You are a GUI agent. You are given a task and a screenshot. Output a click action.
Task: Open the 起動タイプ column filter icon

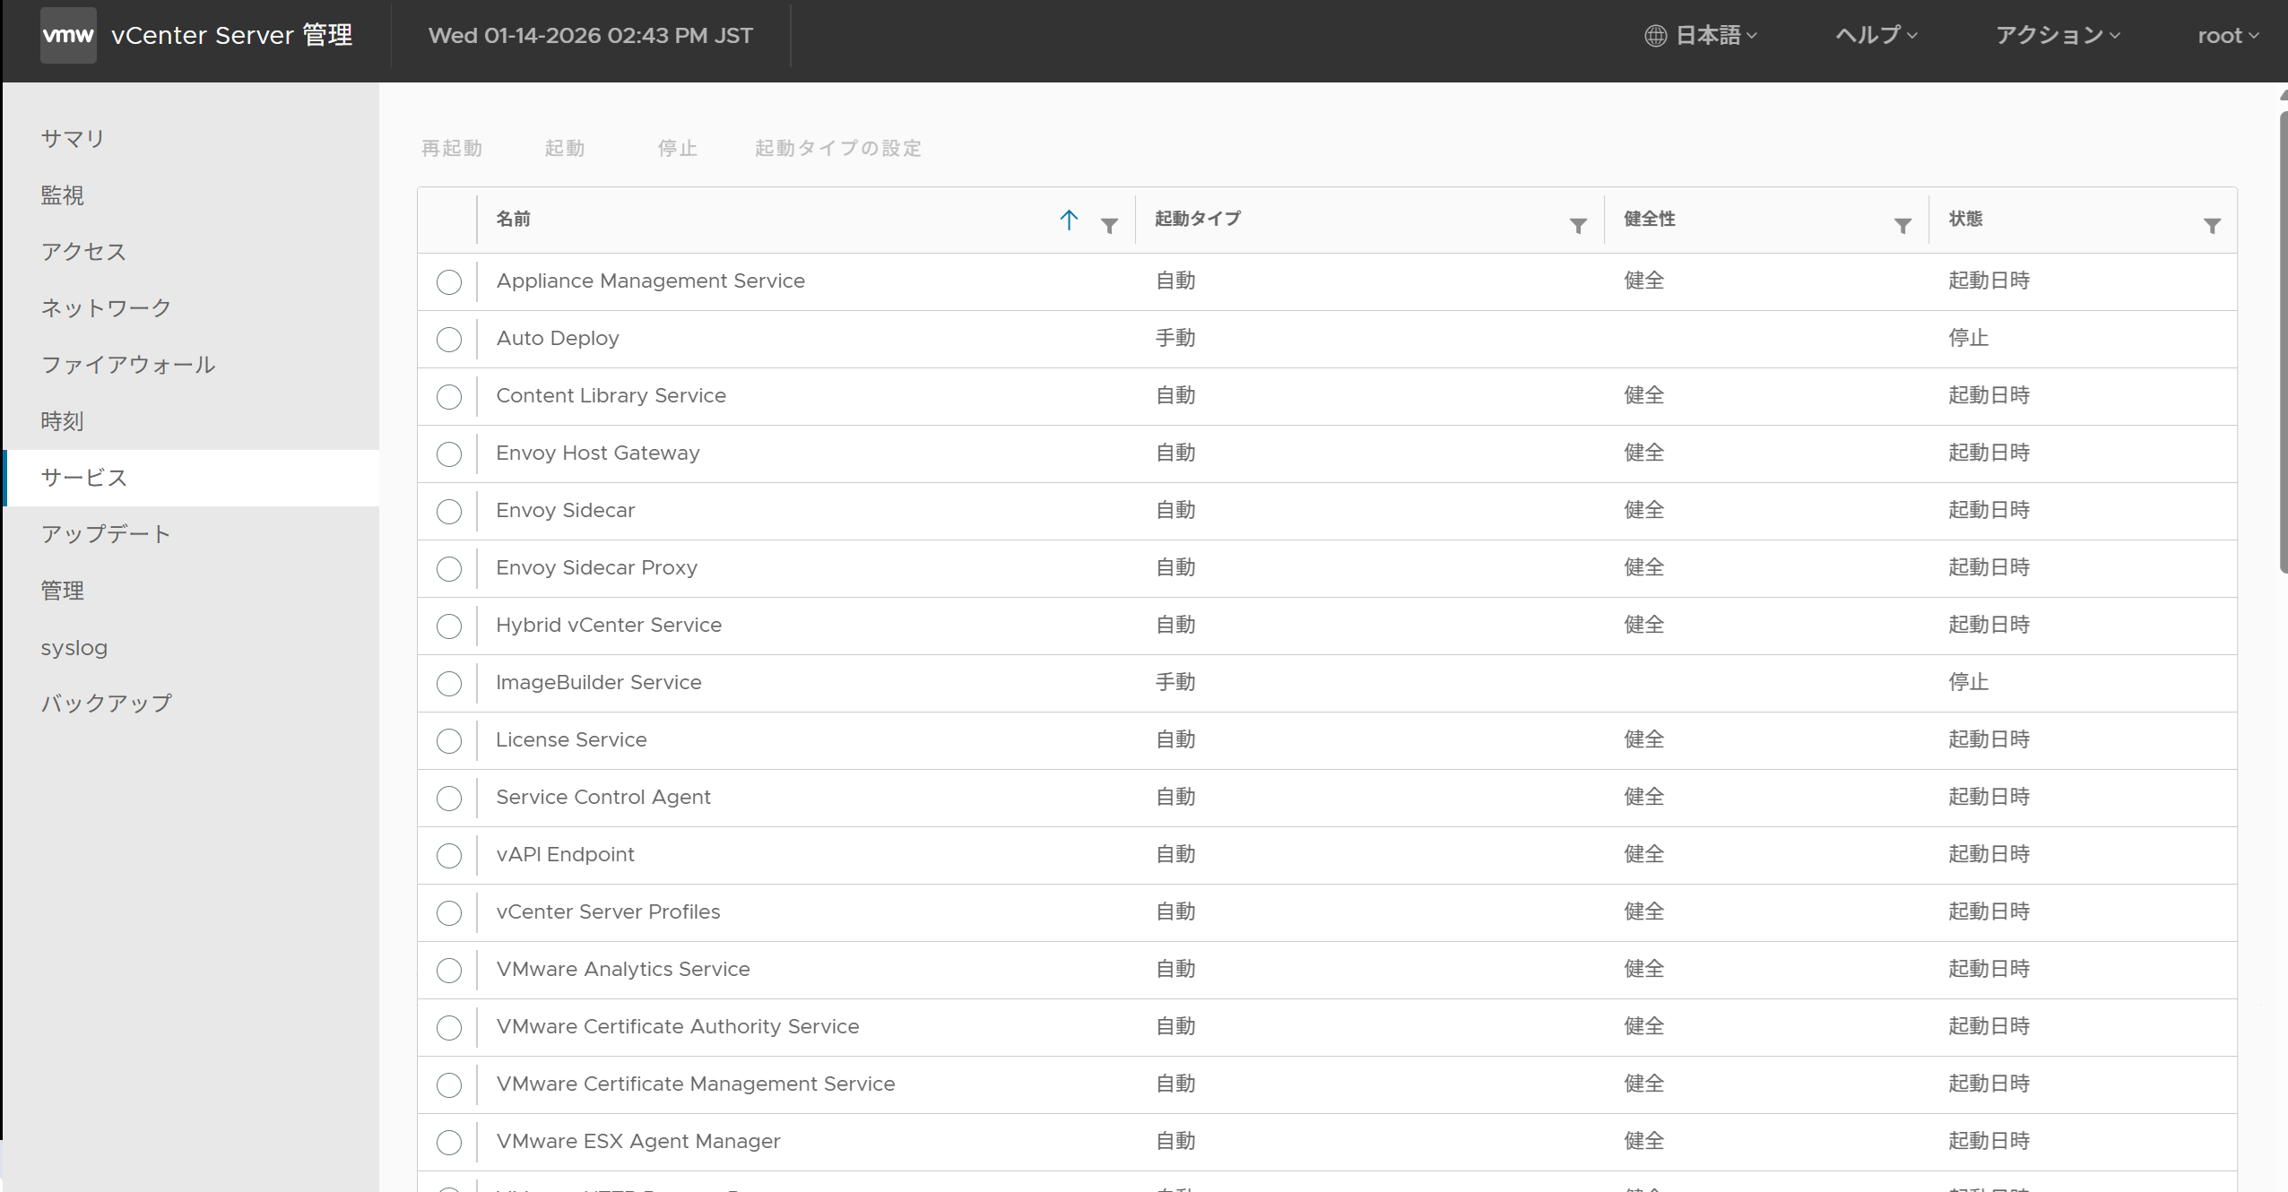pyautogui.click(x=1578, y=226)
